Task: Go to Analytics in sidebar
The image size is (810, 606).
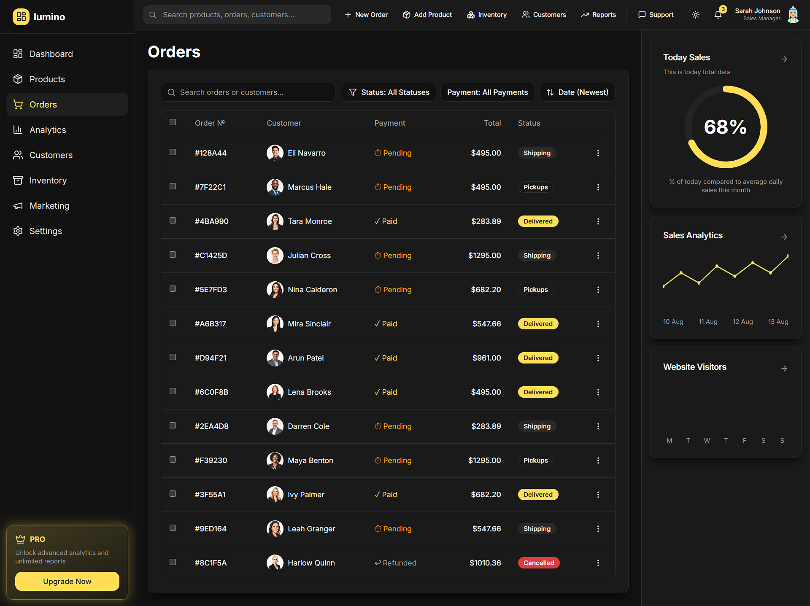Action: (48, 130)
